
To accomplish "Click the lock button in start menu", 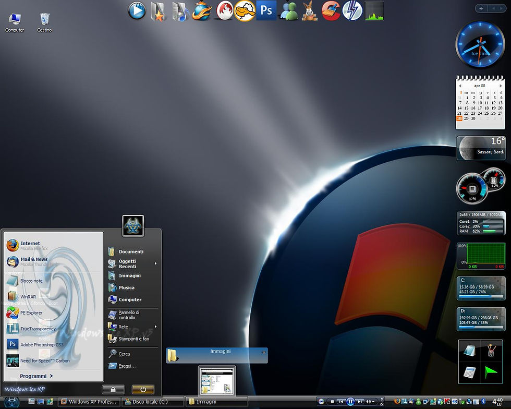I will point(113,389).
